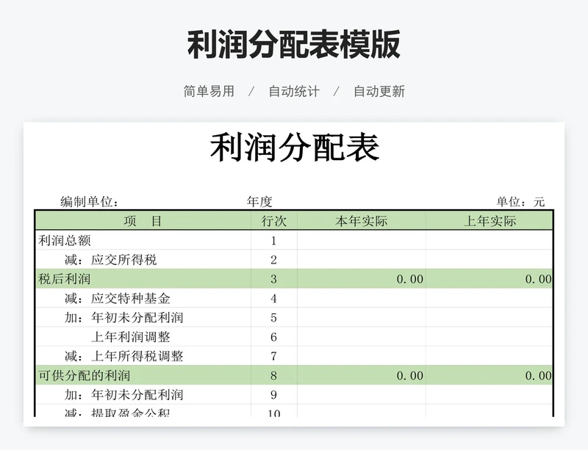The height and width of the screenshot is (450, 588).
Task: Click 税后利润 本年实际 value 0.00
Action: [410, 279]
